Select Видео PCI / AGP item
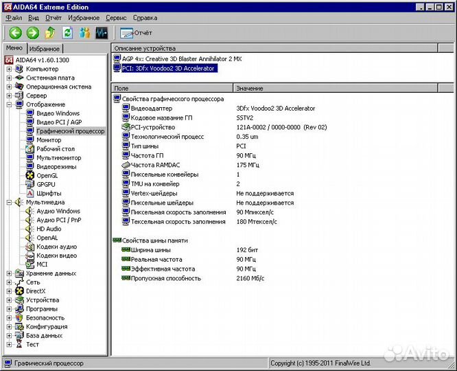Screen dimensions: 457x371 pyautogui.click(x=59, y=122)
